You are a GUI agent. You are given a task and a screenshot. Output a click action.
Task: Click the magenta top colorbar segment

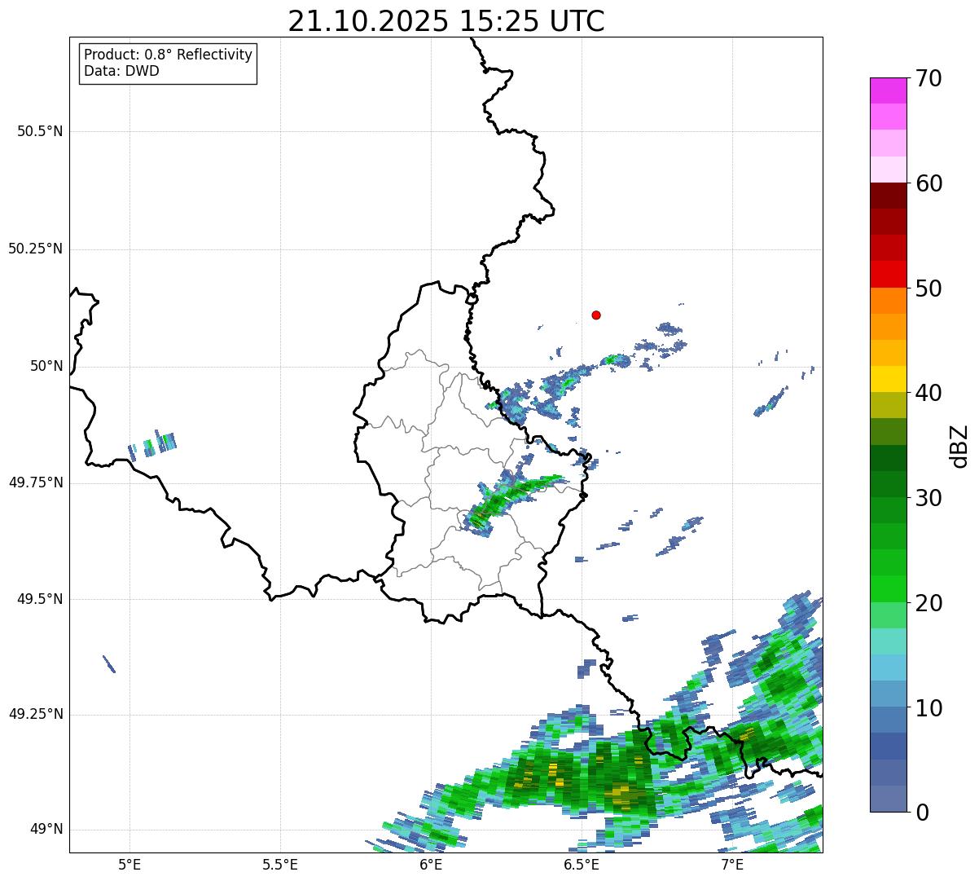888,90
